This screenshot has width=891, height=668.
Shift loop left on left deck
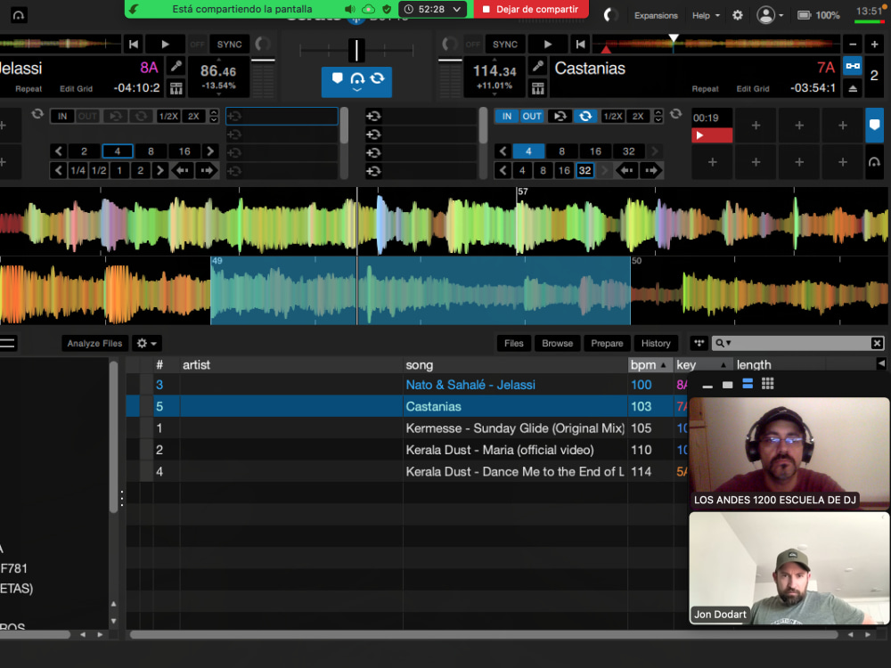tap(183, 170)
